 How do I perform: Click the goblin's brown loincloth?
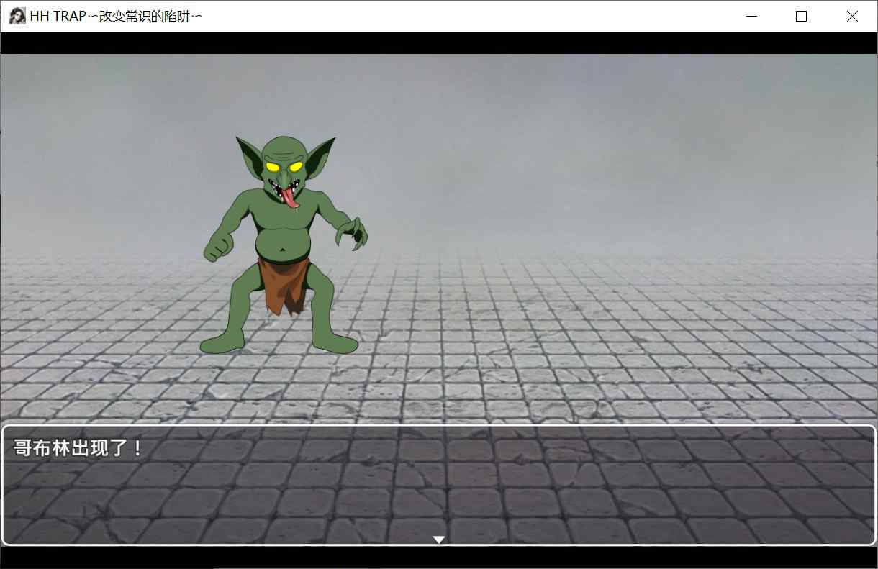click(x=285, y=282)
